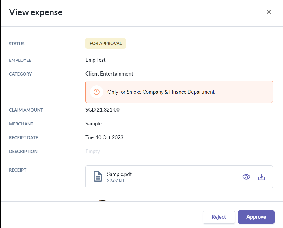Click the RECEIPT field label
283x228 pixels.
point(18,170)
